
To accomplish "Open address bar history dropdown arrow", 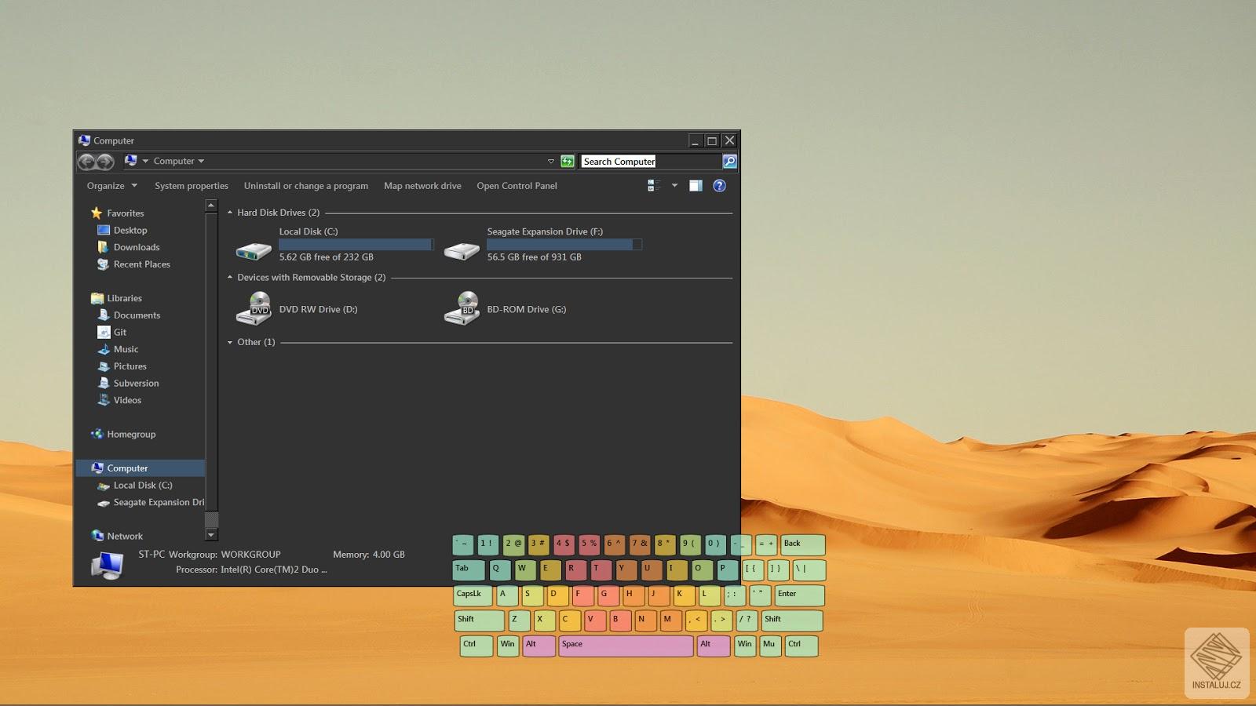I will pos(550,162).
